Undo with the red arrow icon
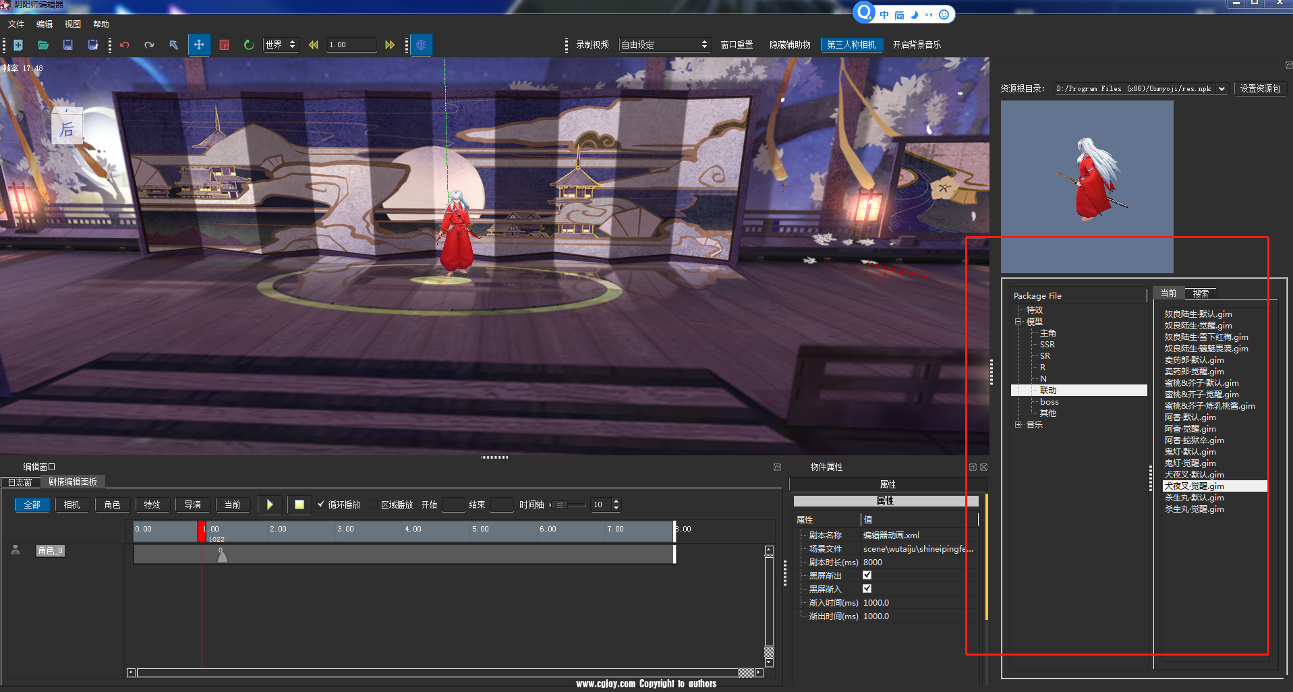The width and height of the screenshot is (1293, 692). click(x=124, y=45)
